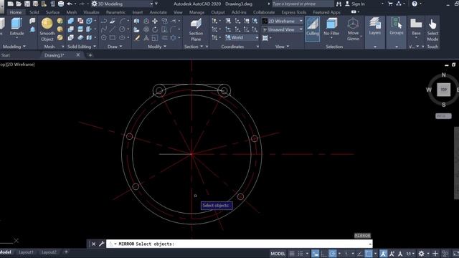The width and height of the screenshot is (459, 258).
Task: Open the Unsaved View dropdown
Action: pos(282,29)
